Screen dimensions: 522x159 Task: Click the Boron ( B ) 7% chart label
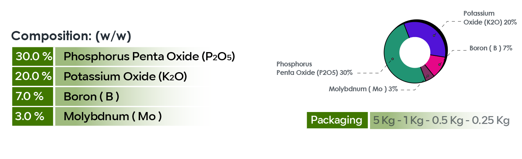click(491, 48)
